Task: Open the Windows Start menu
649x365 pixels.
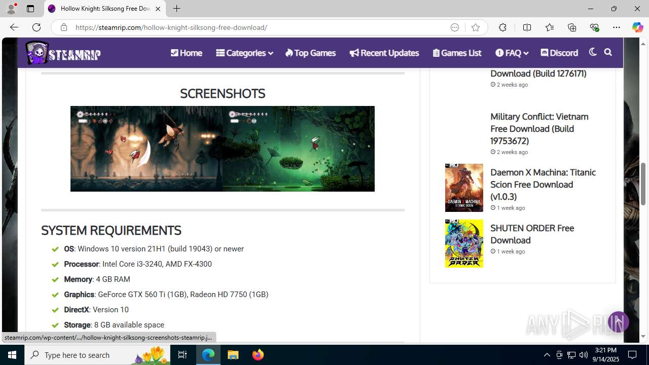Action: (12, 355)
